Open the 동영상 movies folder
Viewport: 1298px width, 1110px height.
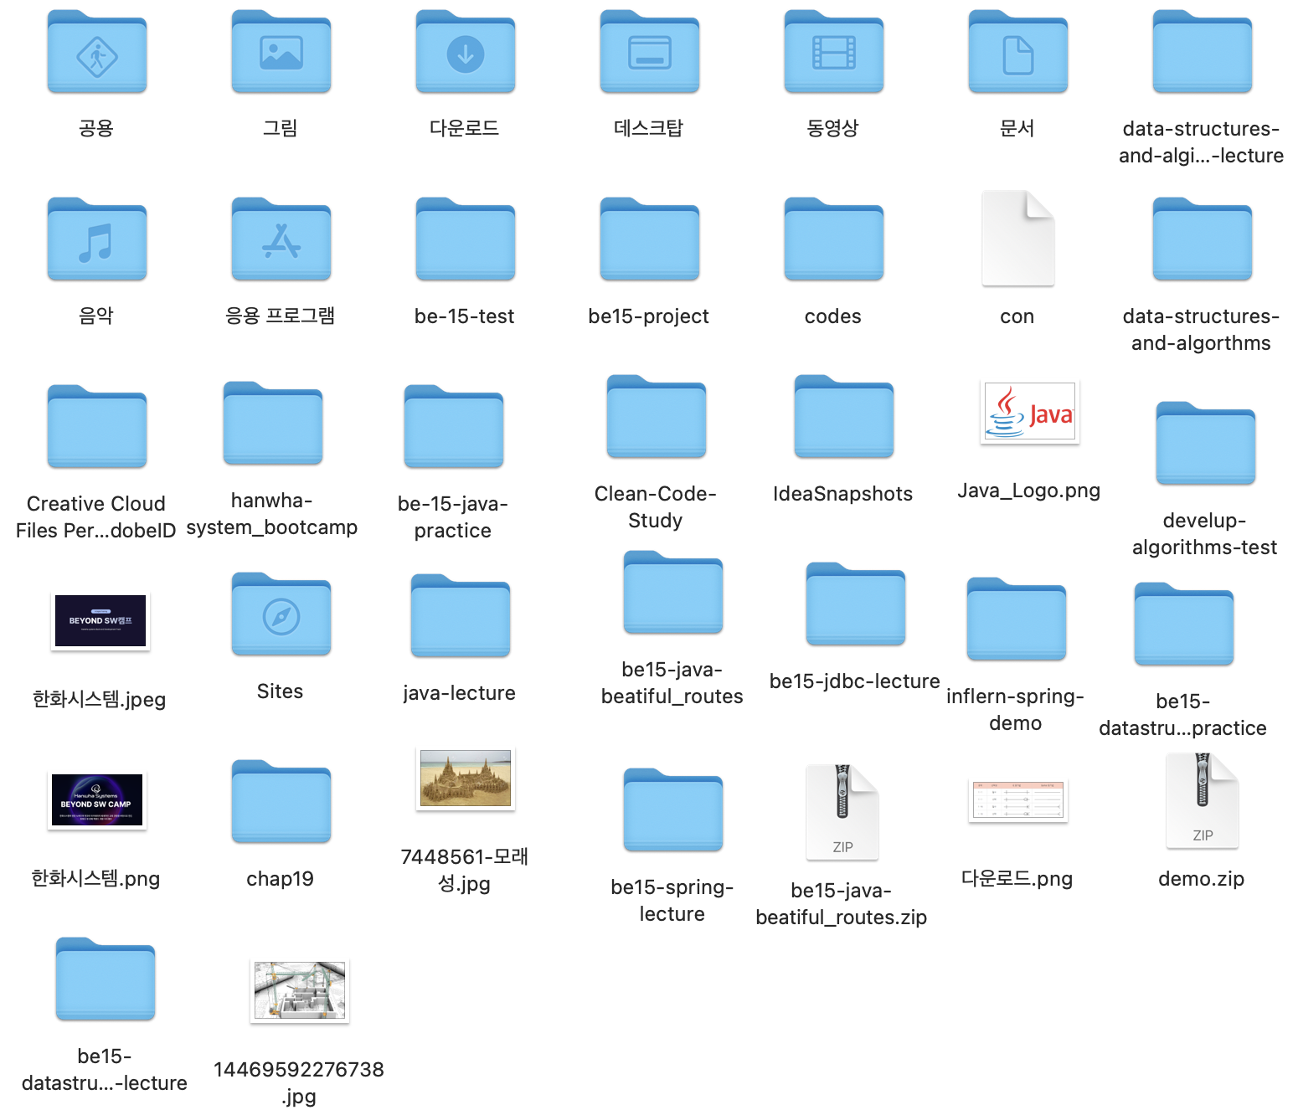point(834,52)
